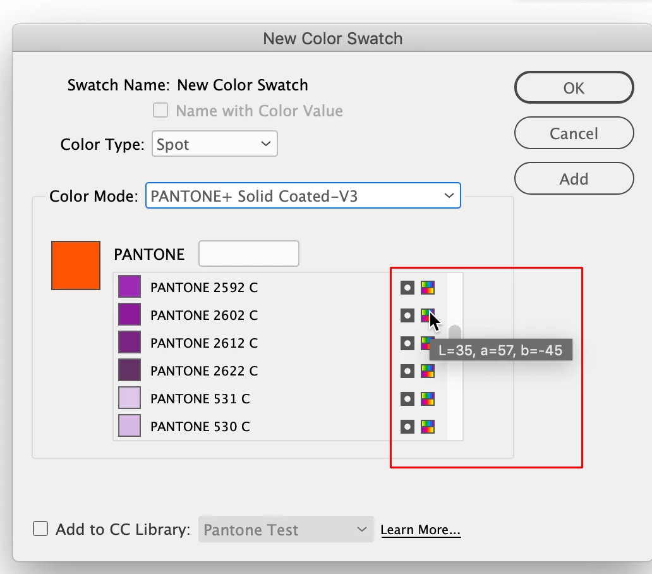Select the PANTONE 2592 C color swatch
Image resolution: width=652 pixels, height=574 pixels.
tap(130, 286)
